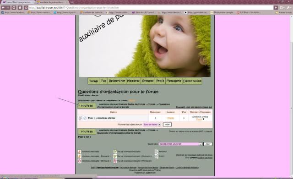The image size is (293, 179).
Task: Click inside the browser address bar
Action: coord(151,8)
